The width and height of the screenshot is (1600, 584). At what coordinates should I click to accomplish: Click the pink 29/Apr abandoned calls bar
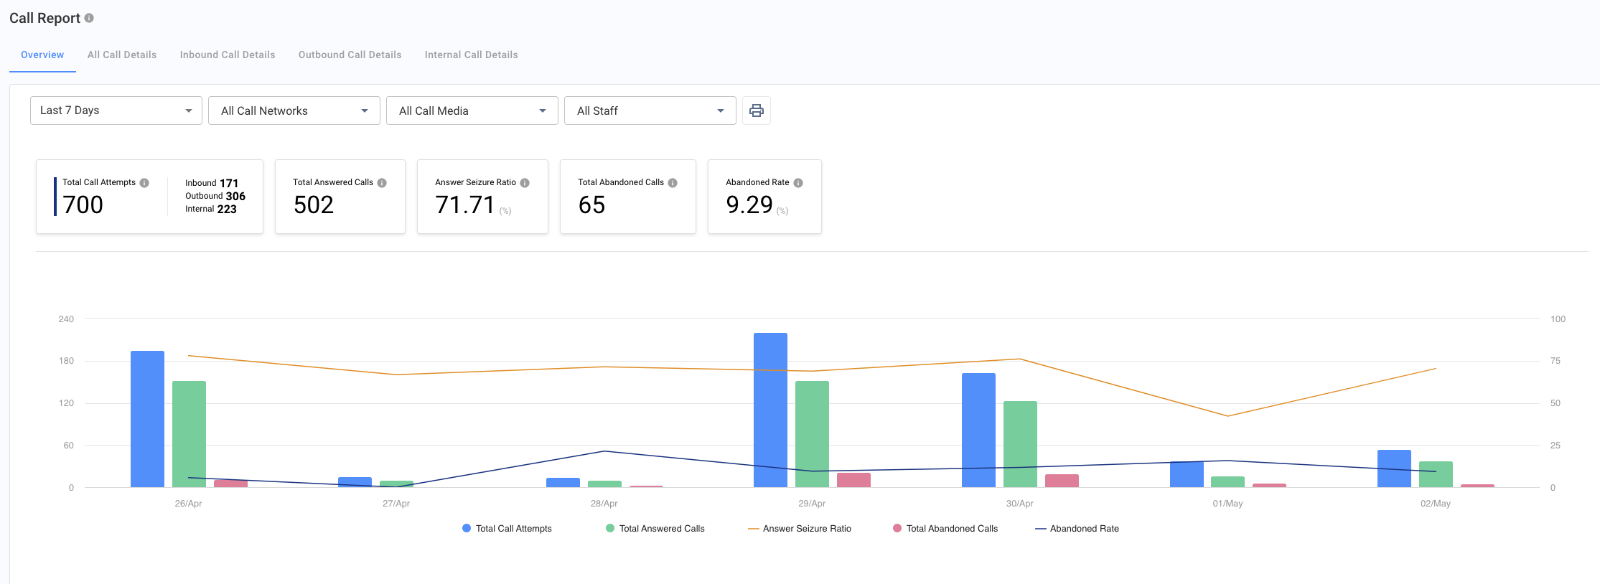(x=853, y=480)
